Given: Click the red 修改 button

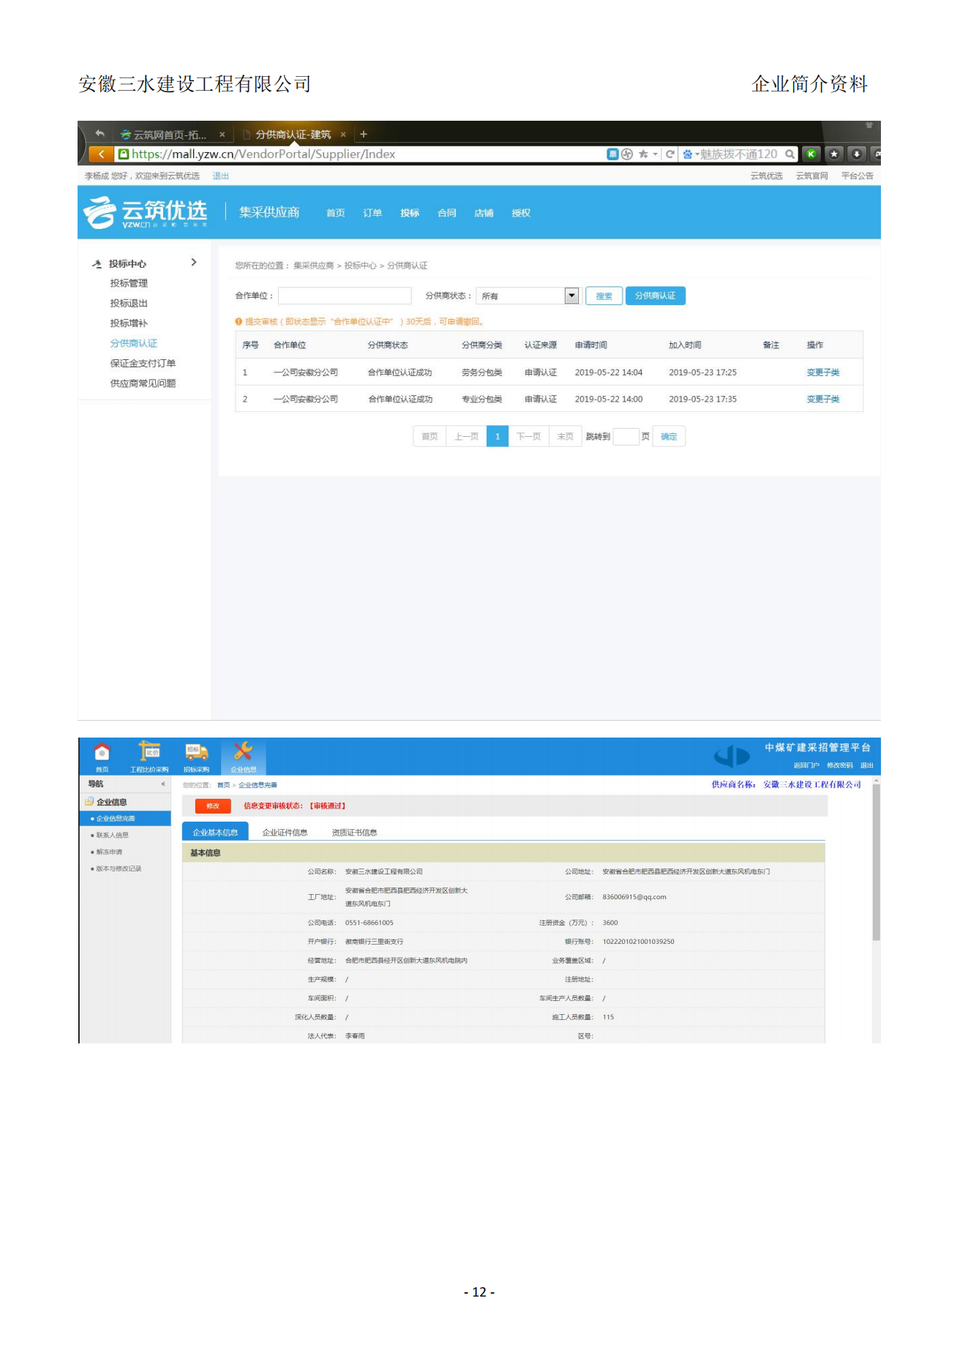Looking at the screenshot, I should point(213,806).
